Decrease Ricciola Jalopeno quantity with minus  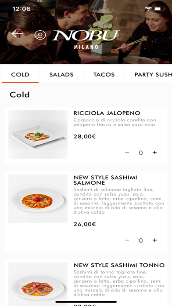click(x=127, y=153)
